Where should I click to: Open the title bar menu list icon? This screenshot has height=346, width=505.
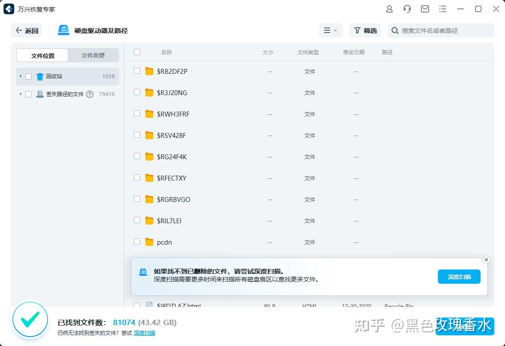pos(443,9)
